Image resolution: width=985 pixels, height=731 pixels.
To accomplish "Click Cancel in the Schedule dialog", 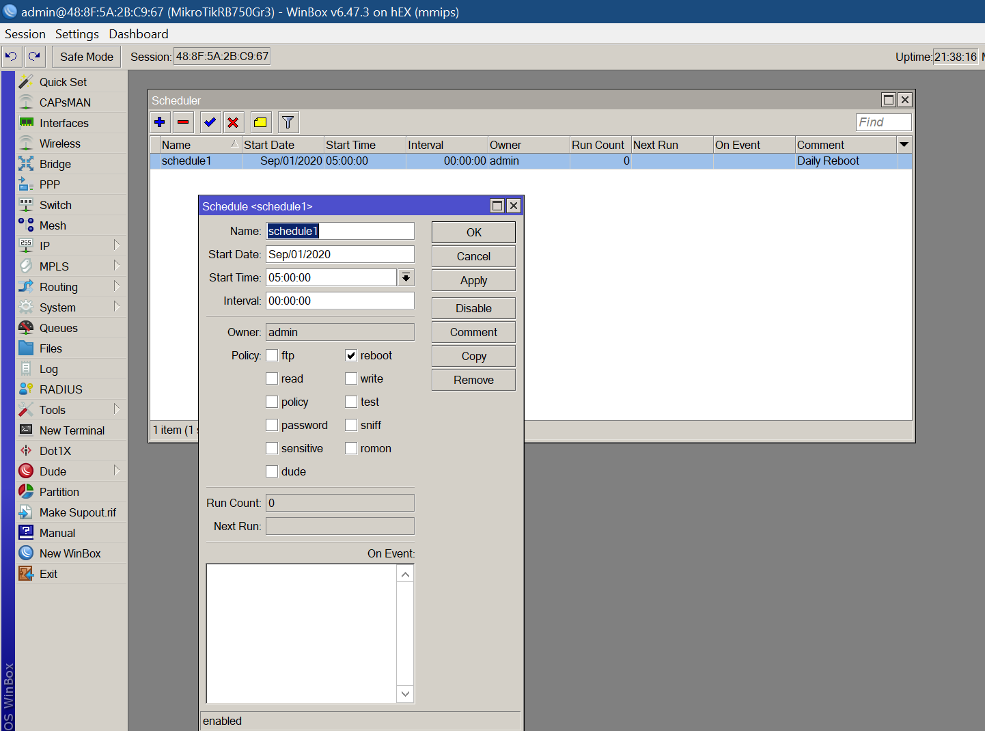I will pos(473,256).
